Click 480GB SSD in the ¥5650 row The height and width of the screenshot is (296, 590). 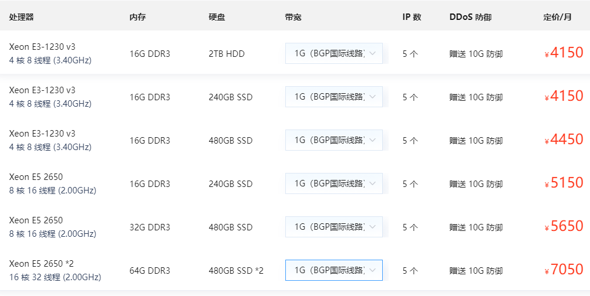point(231,227)
